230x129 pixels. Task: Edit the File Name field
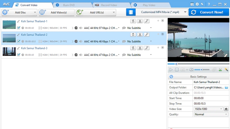(211, 82)
